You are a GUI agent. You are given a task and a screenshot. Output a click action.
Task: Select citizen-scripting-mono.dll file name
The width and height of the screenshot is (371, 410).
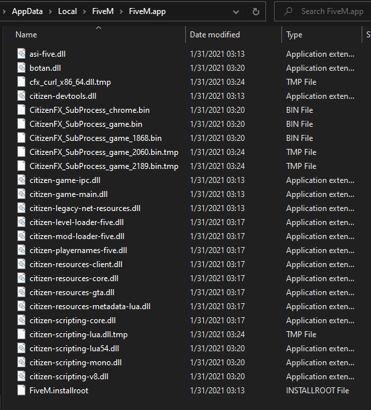point(76,363)
